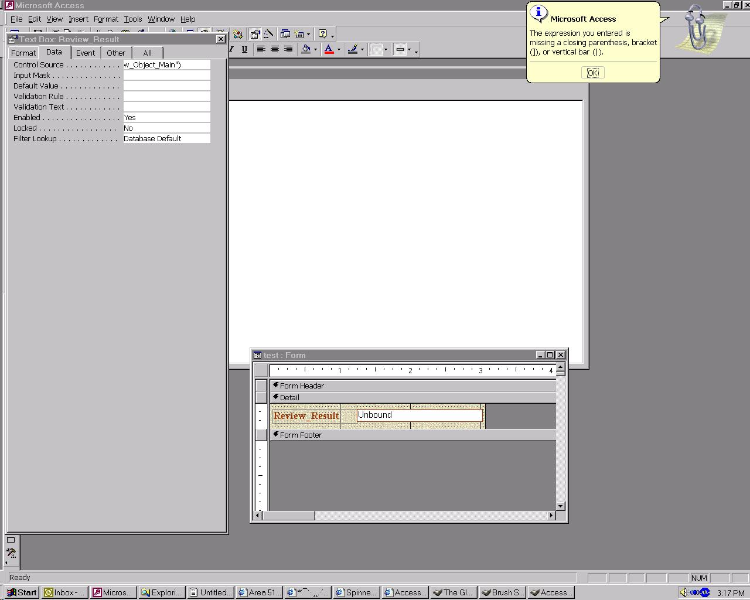Open the File menu

(x=16, y=19)
